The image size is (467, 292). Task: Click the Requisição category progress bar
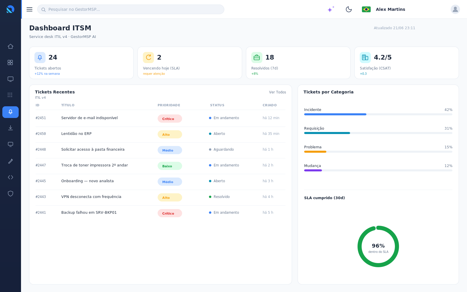[378, 133]
